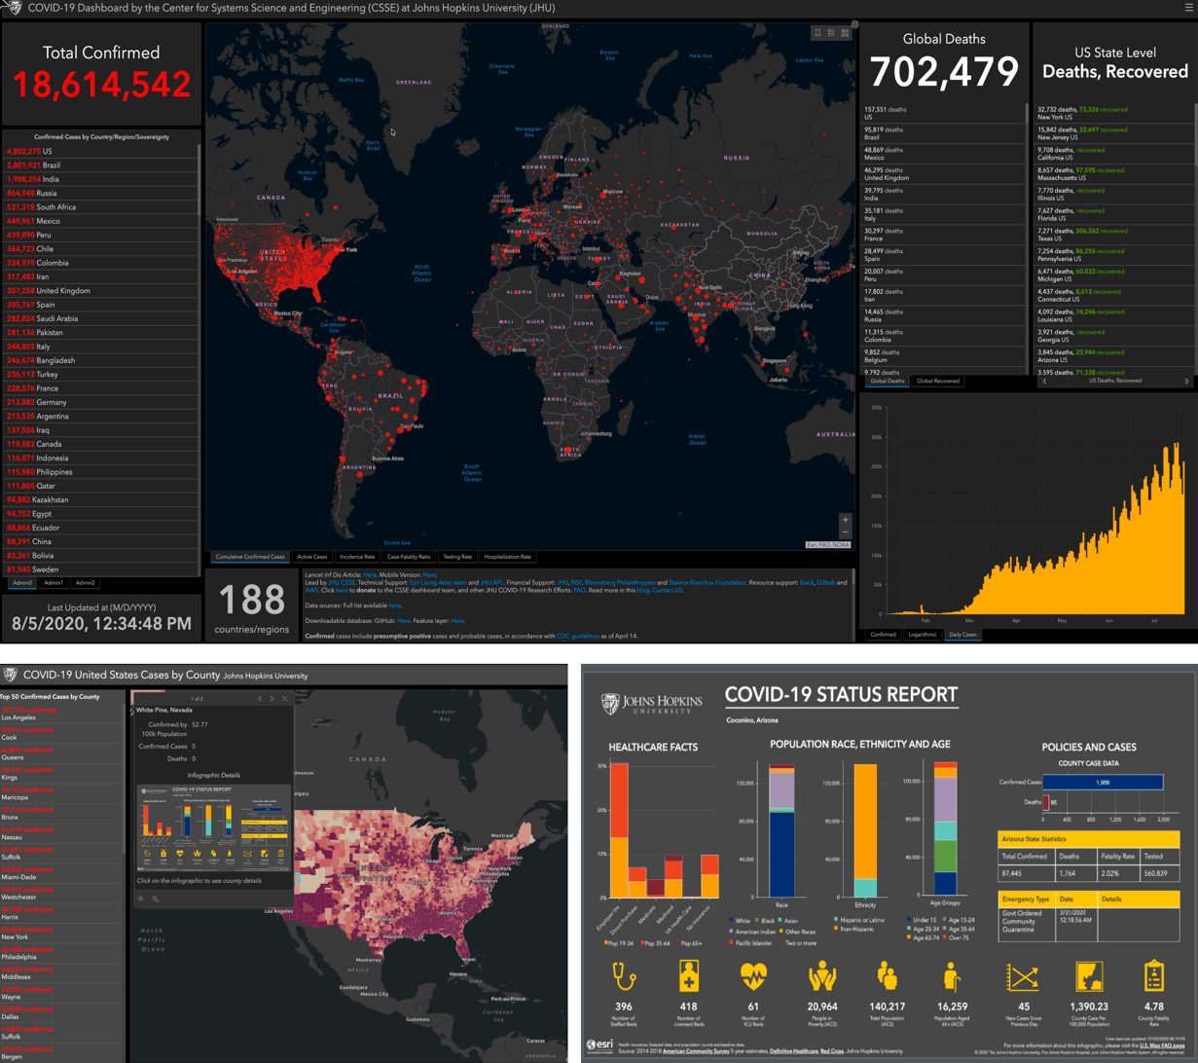
Task: Select the Admin2 tab
Action: coord(86,583)
